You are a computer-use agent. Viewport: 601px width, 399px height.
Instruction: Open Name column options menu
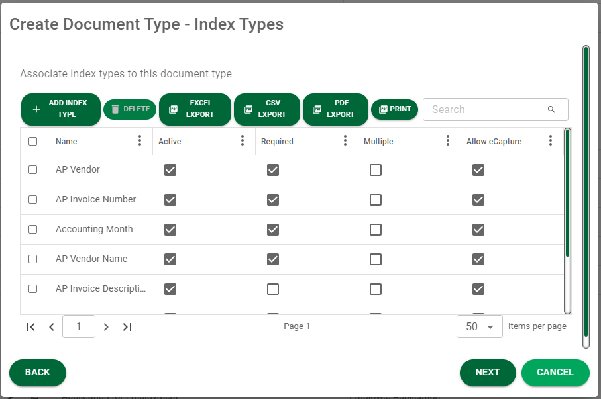tap(140, 140)
